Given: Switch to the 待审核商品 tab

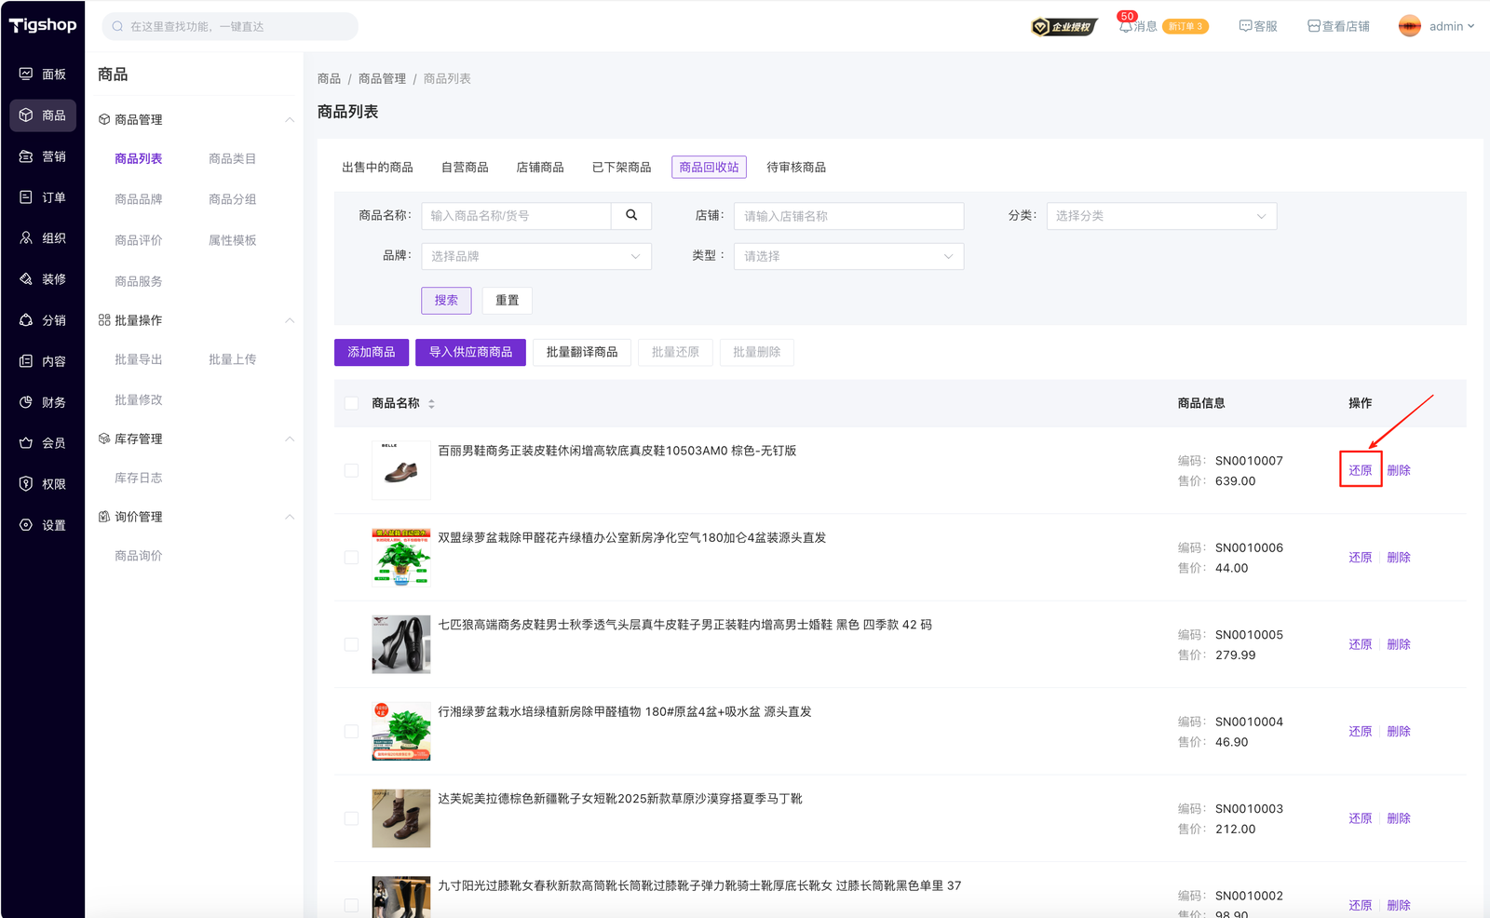Looking at the screenshot, I should (x=795, y=168).
